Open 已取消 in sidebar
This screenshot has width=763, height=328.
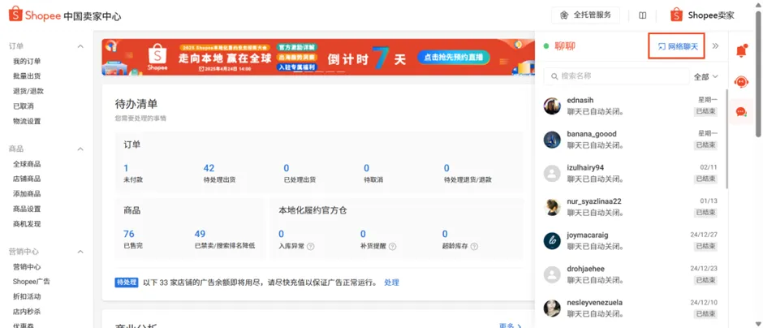(24, 106)
